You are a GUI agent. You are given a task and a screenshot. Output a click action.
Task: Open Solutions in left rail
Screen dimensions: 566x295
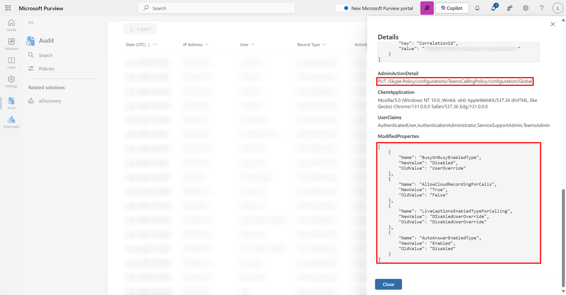click(x=11, y=44)
